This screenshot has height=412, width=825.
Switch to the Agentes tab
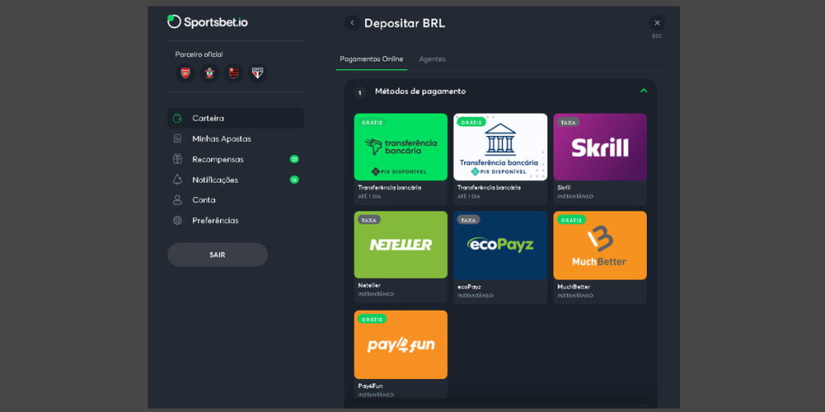433,59
